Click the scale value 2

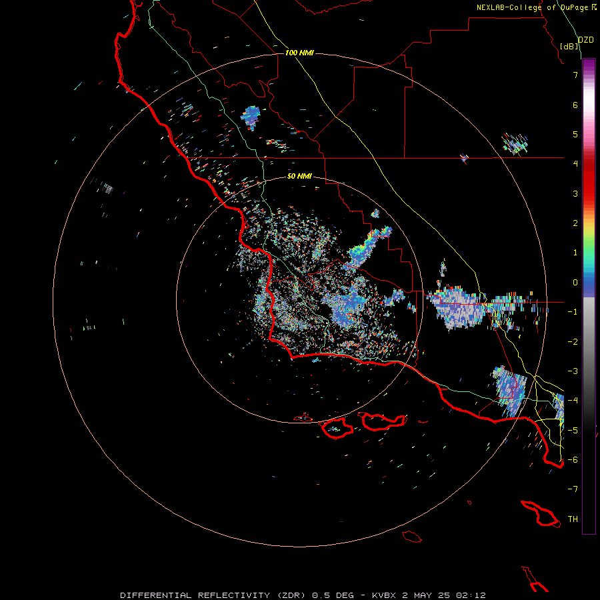(575, 223)
